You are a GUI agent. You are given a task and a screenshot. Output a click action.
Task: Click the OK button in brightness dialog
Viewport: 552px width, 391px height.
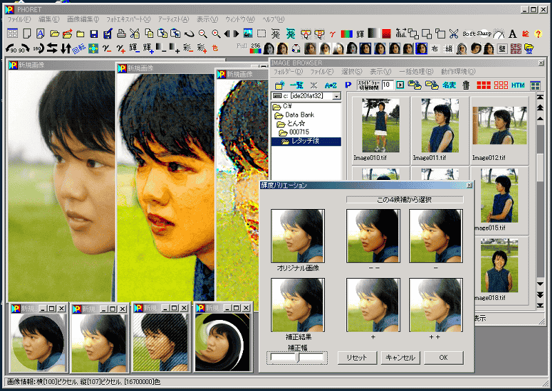pyautogui.click(x=444, y=358)
